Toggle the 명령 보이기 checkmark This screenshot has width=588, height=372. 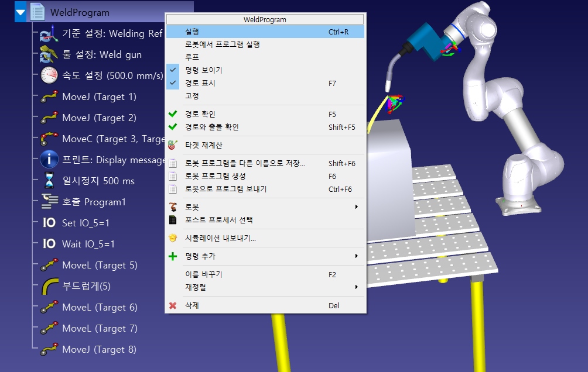(173, 70)
